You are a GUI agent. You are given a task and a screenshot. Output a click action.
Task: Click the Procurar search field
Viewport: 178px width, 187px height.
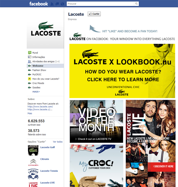click(101, 4)
